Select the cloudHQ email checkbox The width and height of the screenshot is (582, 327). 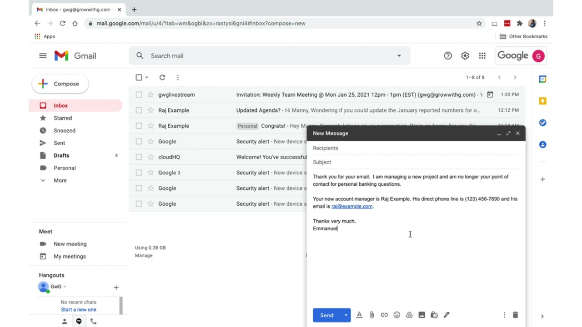pyautogui.click(x=139, y=157)
